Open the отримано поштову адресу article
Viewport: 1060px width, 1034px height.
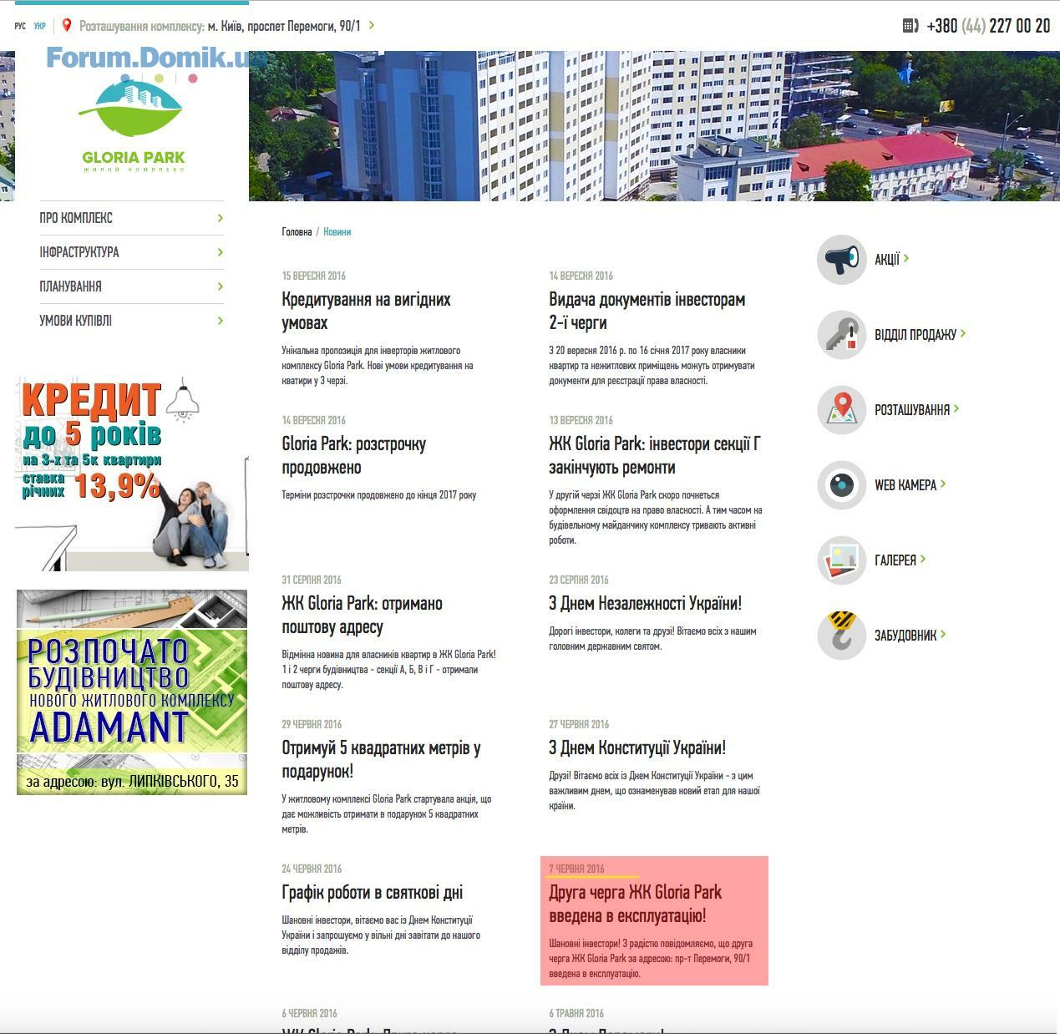click(x=363, y=616)
